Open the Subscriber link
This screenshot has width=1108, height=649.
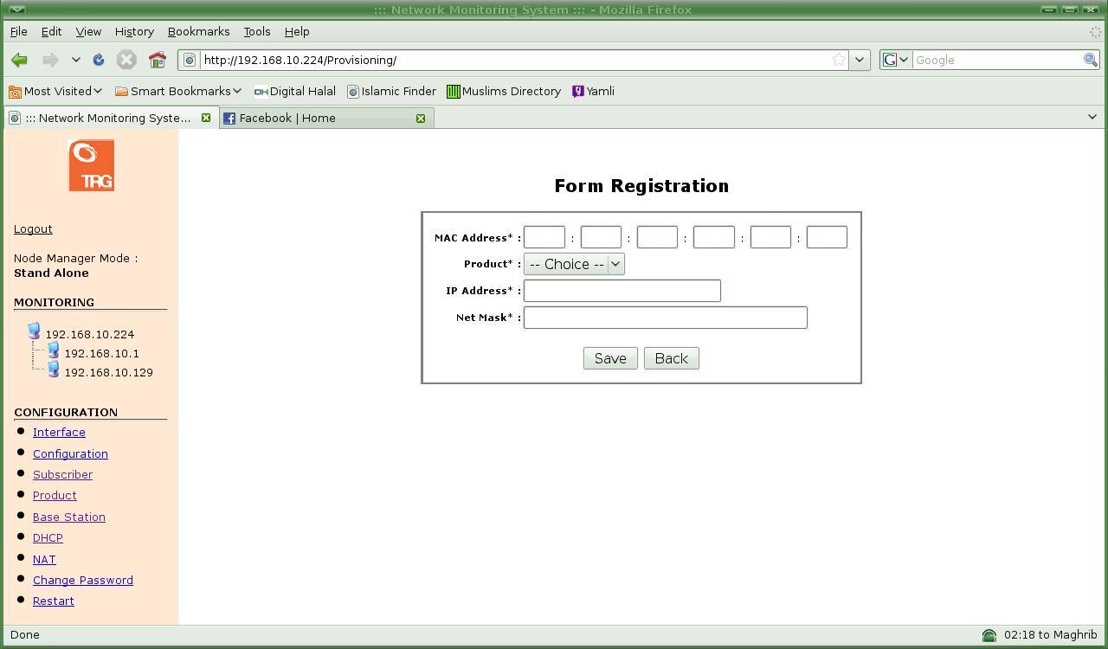click(x=62, y=474)
